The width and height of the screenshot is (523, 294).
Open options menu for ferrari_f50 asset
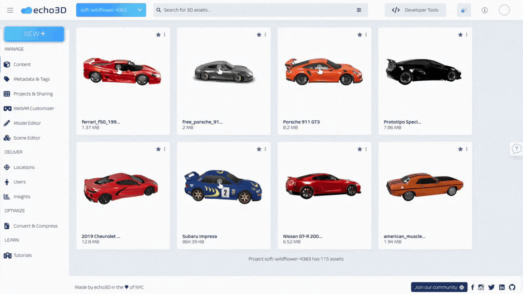pos(164,34)
